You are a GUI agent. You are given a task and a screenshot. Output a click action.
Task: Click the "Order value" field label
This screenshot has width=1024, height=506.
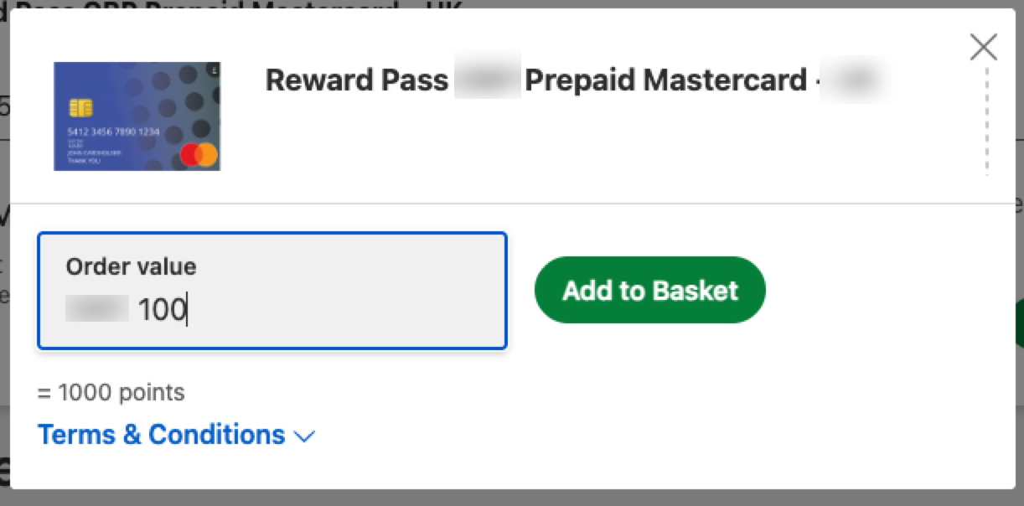click(x=131, y=266)
